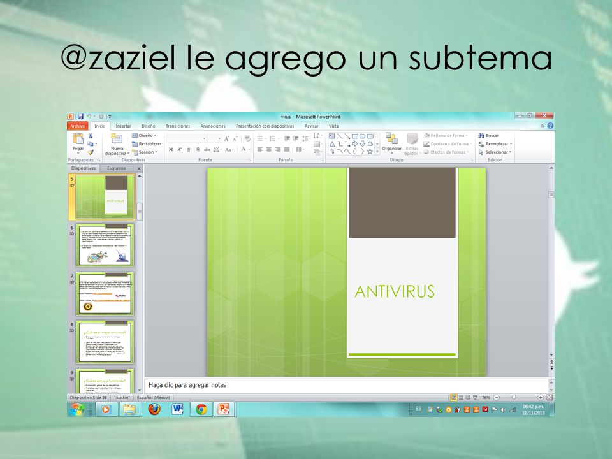Open the Seleccionar dropdown
612x459 pixels.
tap(495, 152)
